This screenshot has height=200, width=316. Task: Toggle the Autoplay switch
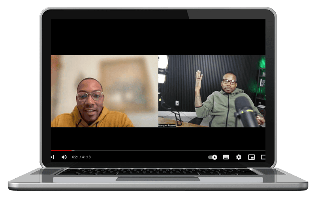tap(213, 157)
